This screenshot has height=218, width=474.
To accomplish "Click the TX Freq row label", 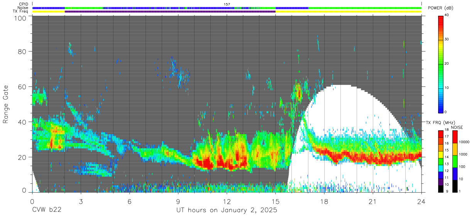I will click(x=20, y=11).
